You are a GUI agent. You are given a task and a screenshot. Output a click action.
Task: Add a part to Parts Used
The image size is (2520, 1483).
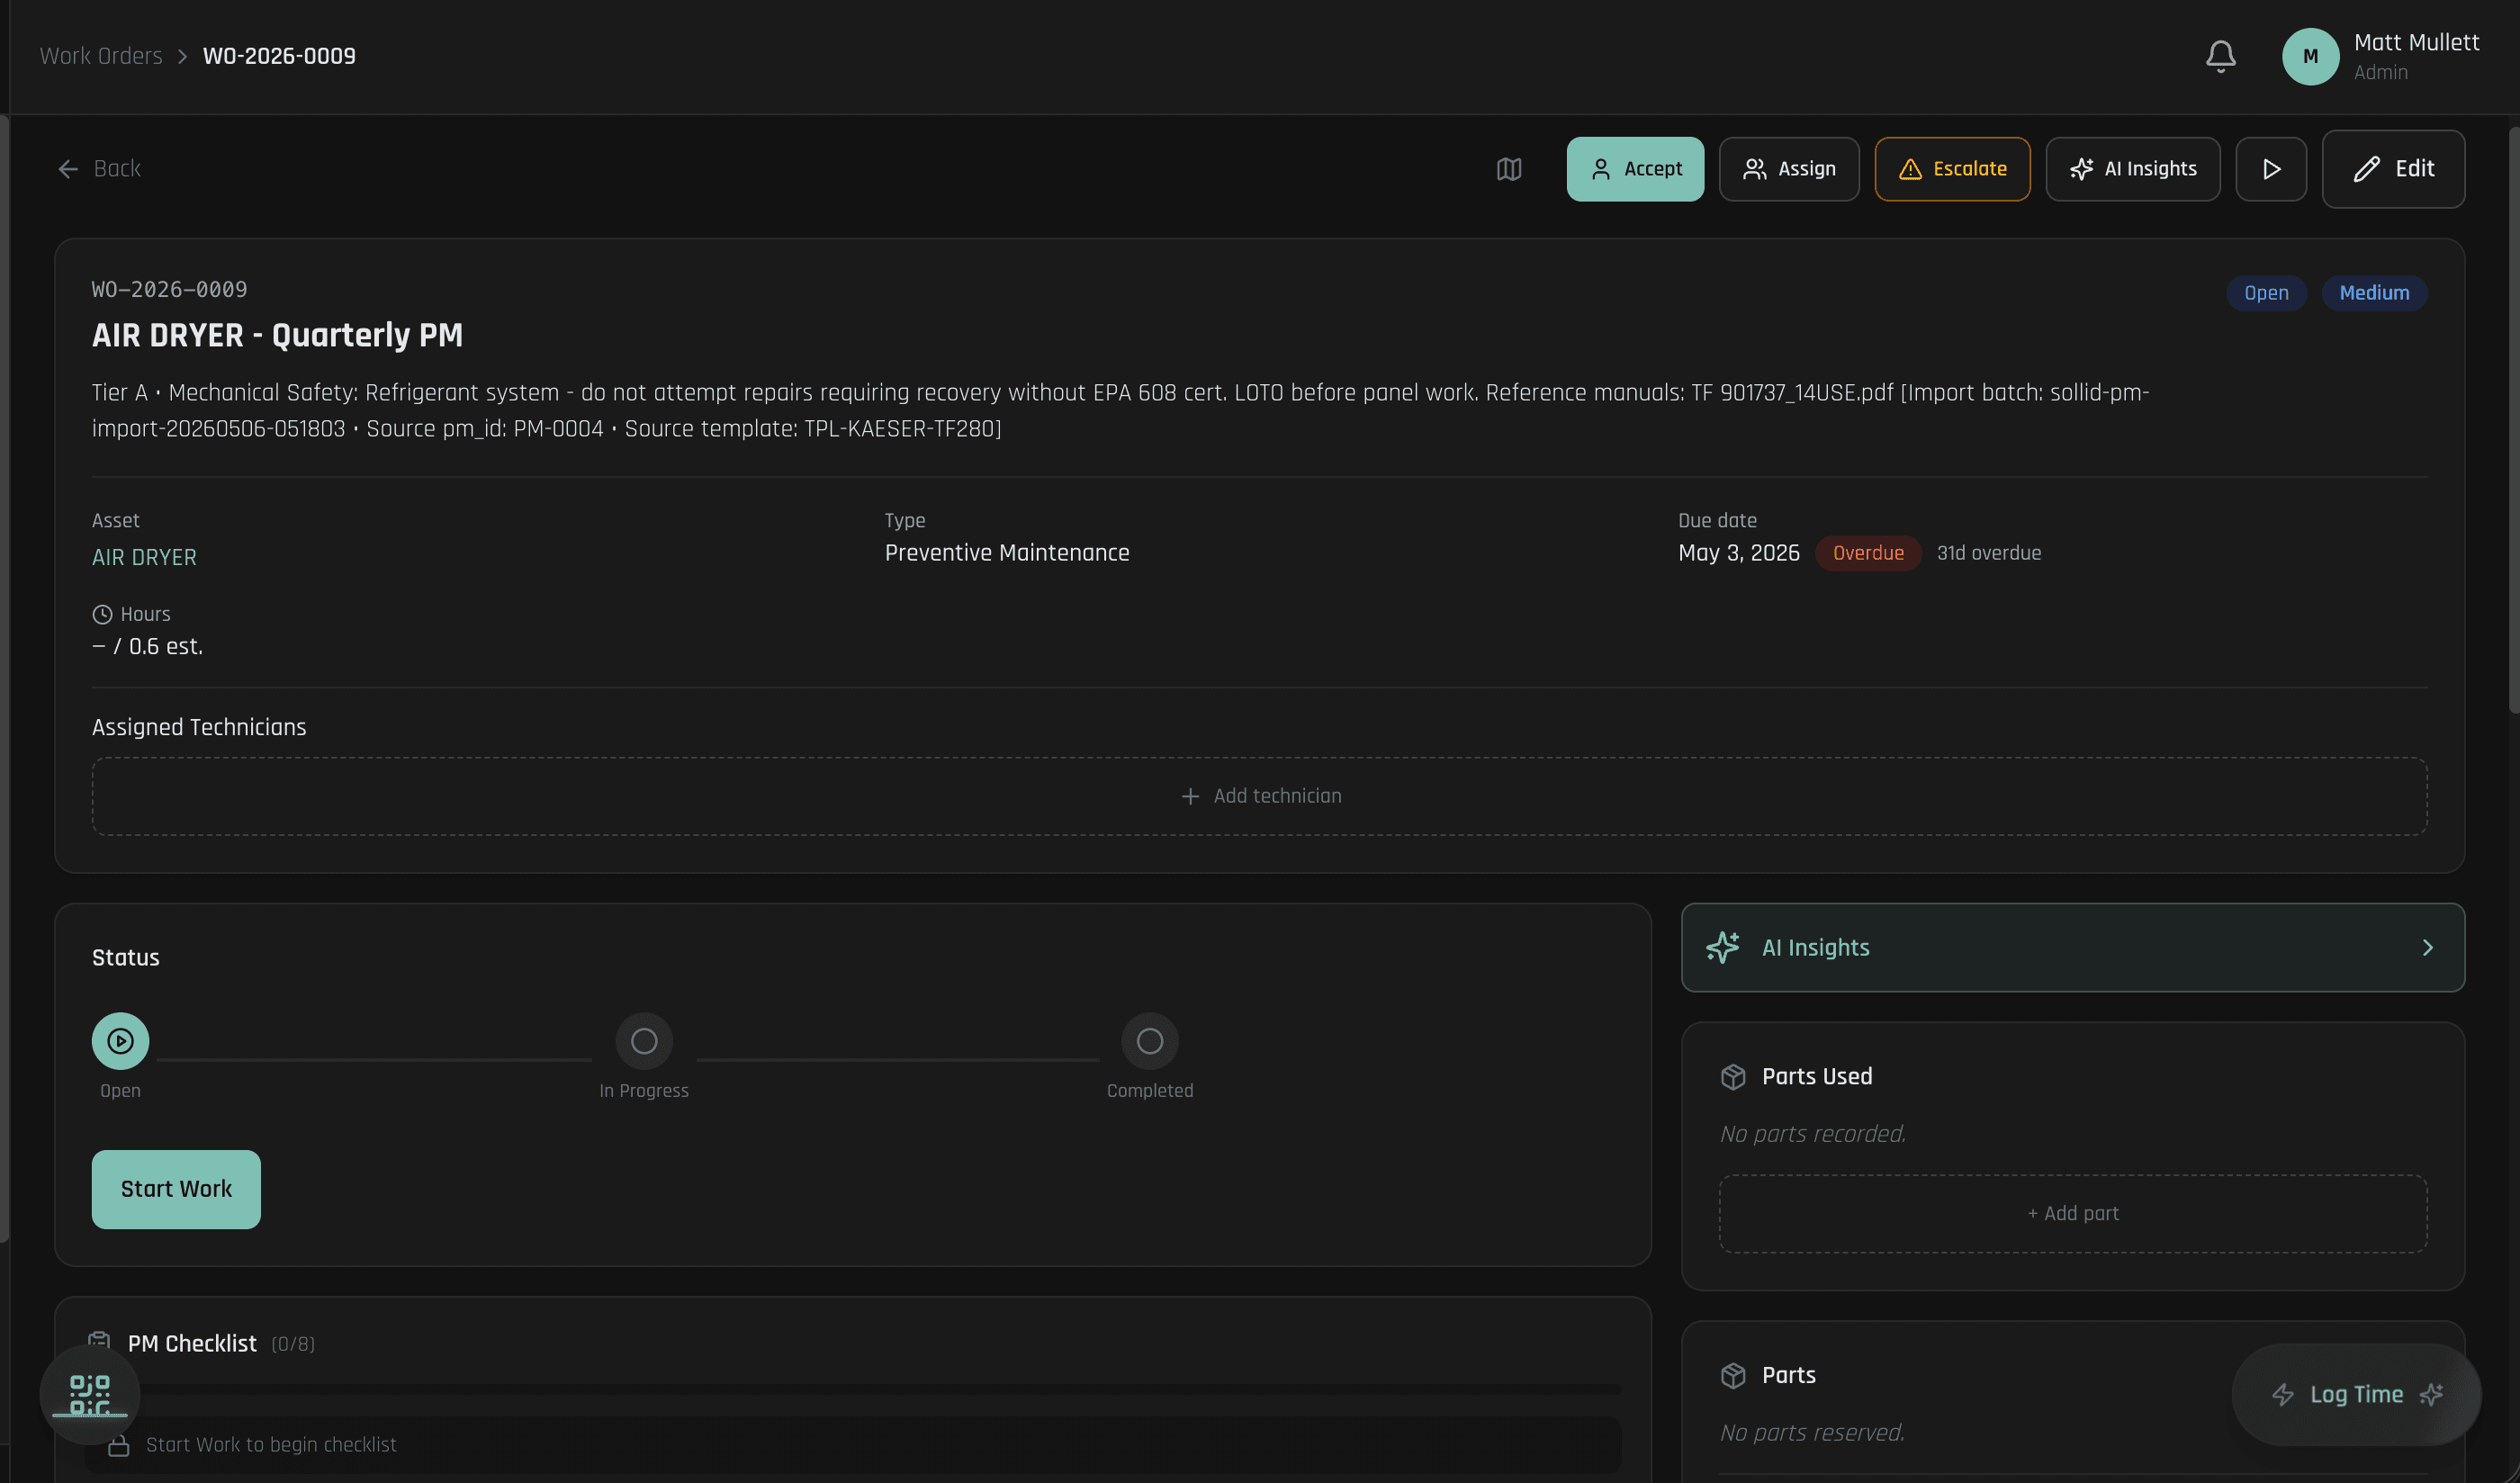click(x=2072, y=1213)
